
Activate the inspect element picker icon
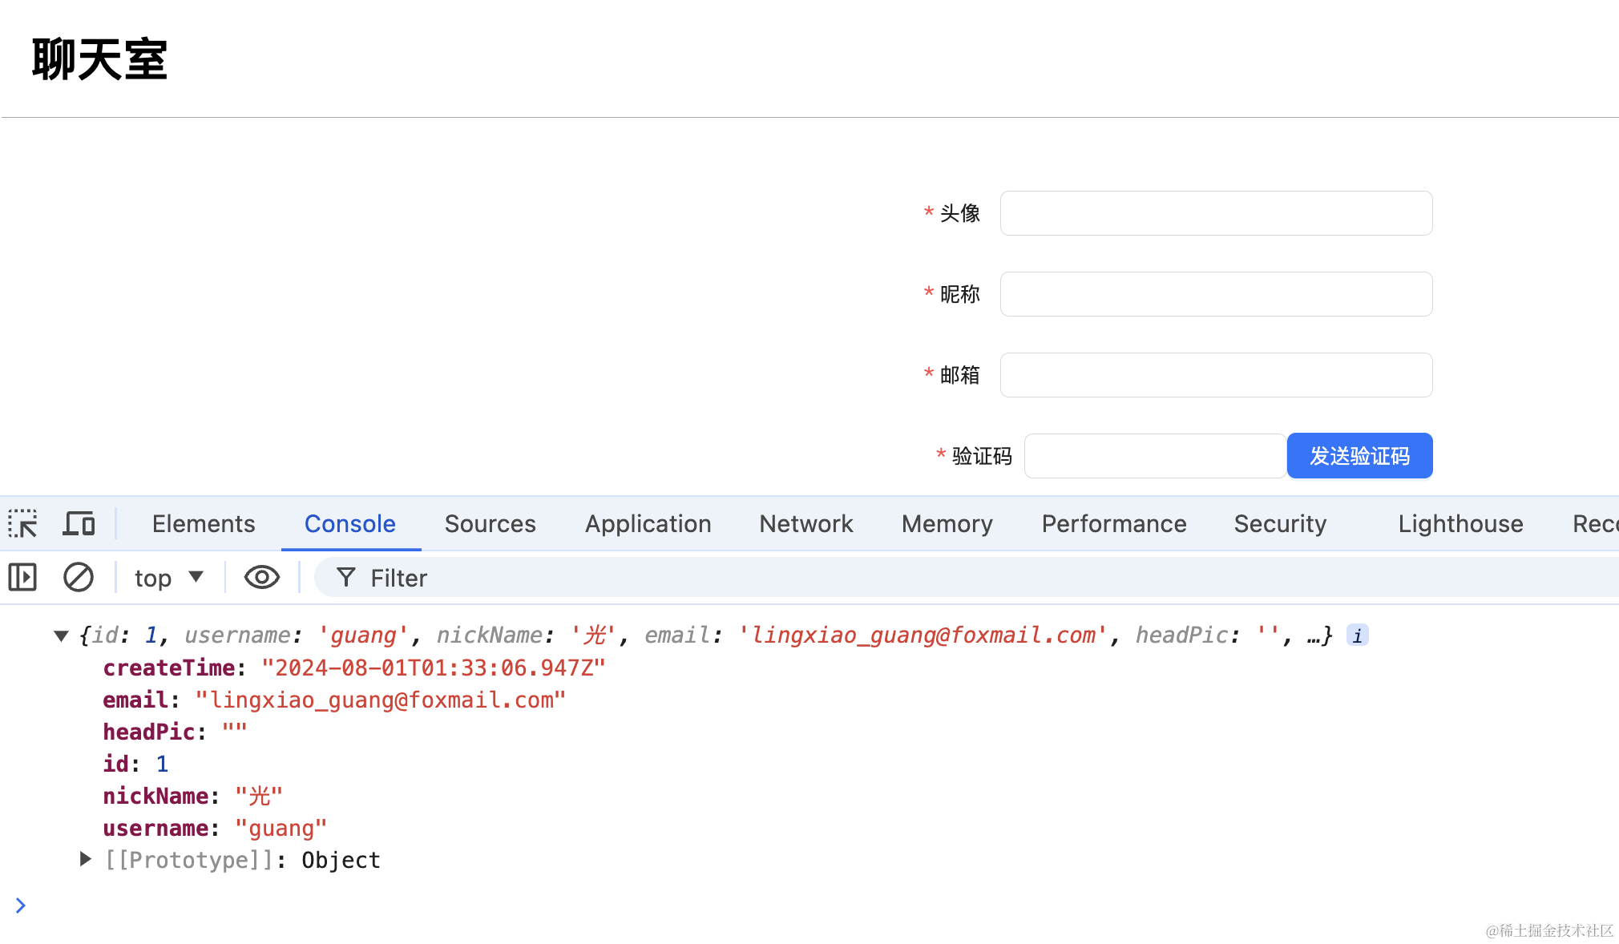[x=22, y=524]
